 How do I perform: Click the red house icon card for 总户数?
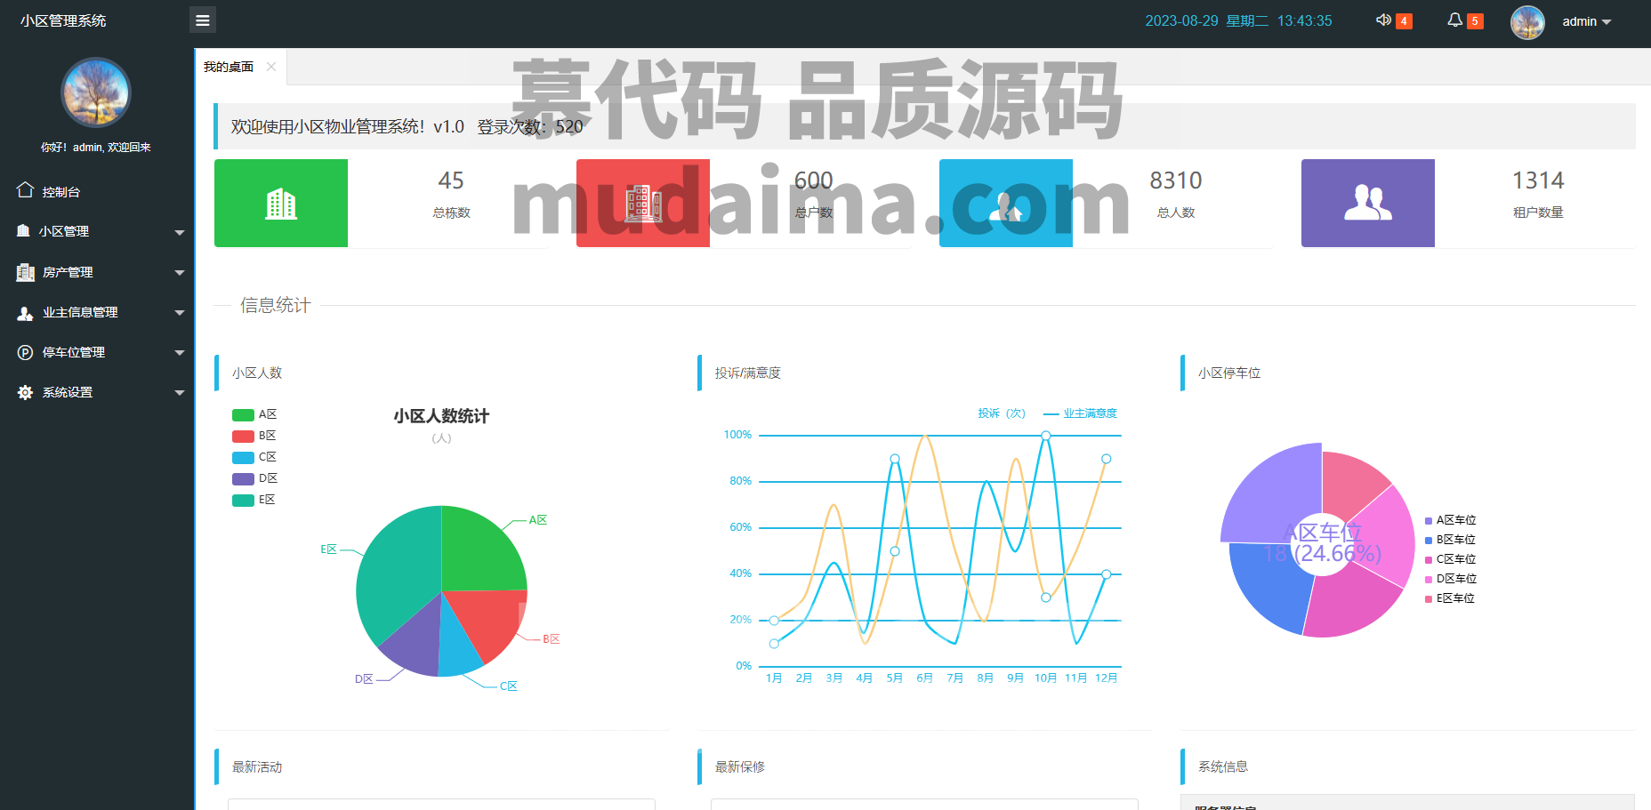(643, 203)
